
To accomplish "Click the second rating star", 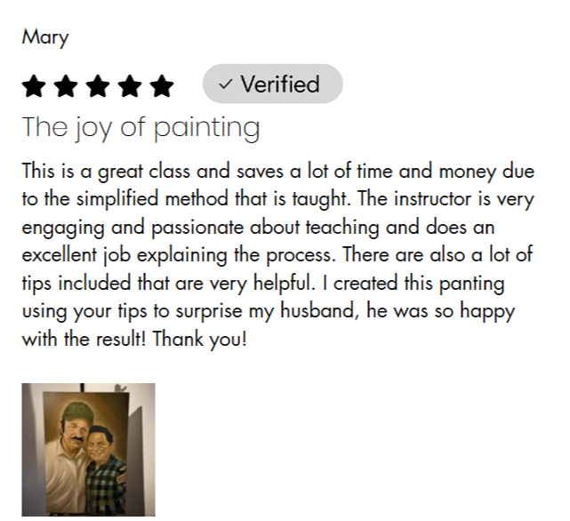I will (66, 86).
